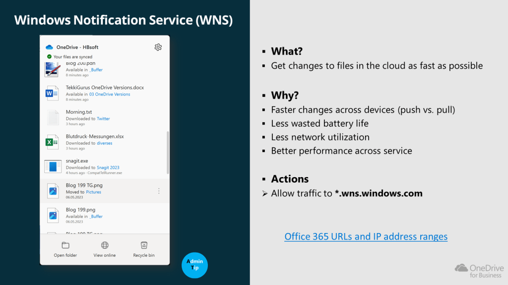Open the Snagit 2023 folder link
The width and height of the screenshot is (508, 285).
coord(108,168)
